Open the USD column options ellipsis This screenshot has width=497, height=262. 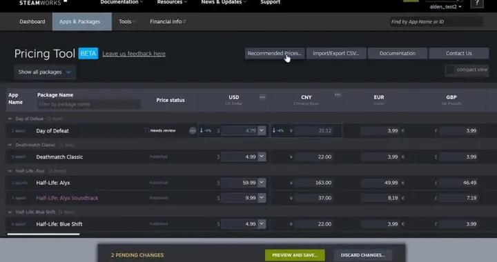pyautogui.click(x=262, y=97)
